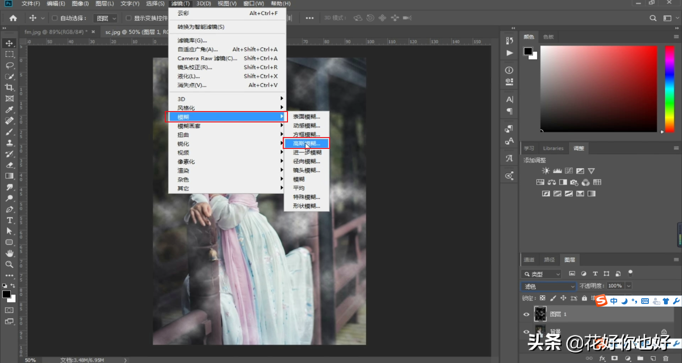The image size is (682, 363).
Task: Expand the 扭曲 submenu
Action: point(227,135)
